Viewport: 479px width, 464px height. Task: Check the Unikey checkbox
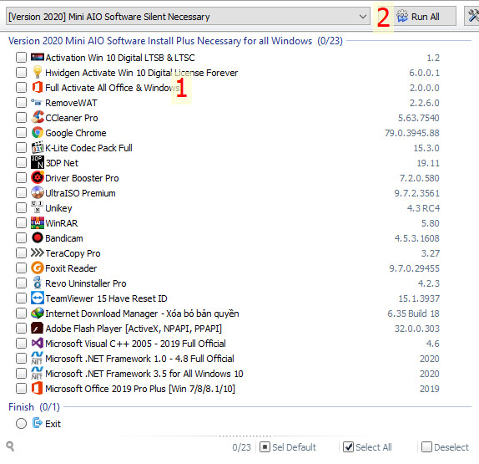point(21,208)
